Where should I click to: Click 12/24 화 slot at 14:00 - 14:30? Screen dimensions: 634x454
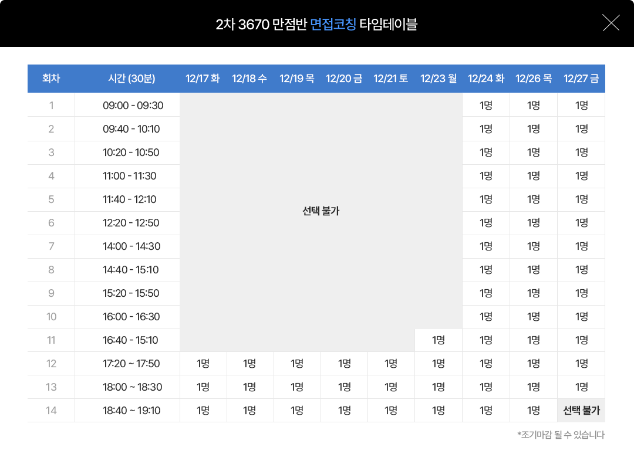(x=485, y=246)
